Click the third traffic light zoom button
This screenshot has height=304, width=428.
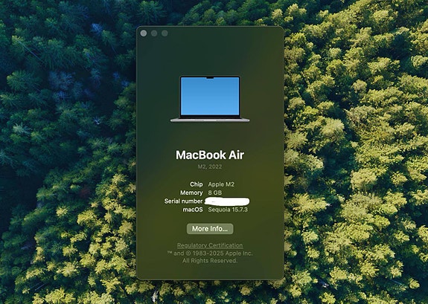(x=165, y=33)
